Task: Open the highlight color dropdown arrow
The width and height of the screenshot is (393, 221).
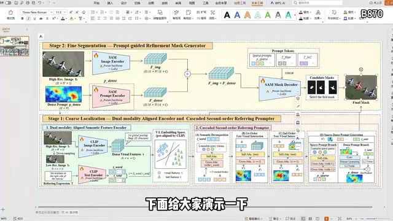Action: (x=75, y=19)
